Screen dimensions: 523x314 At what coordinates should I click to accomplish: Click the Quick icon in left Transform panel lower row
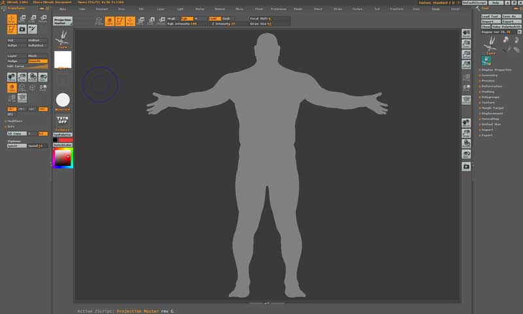[x=12, y=87]
